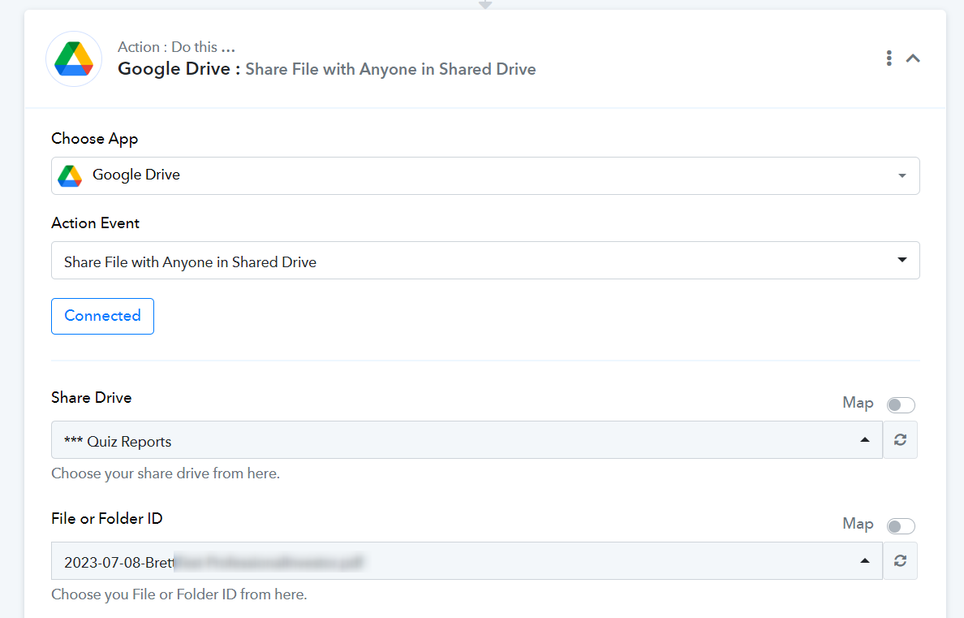Screen dimensions: 964x618
Task: Open the Choose App dropdown showing Google Drive
Action: [x=485, y=176]
